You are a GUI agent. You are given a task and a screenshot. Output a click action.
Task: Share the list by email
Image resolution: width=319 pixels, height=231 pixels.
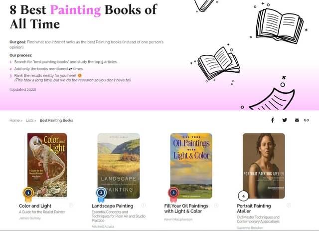(297, 120)
